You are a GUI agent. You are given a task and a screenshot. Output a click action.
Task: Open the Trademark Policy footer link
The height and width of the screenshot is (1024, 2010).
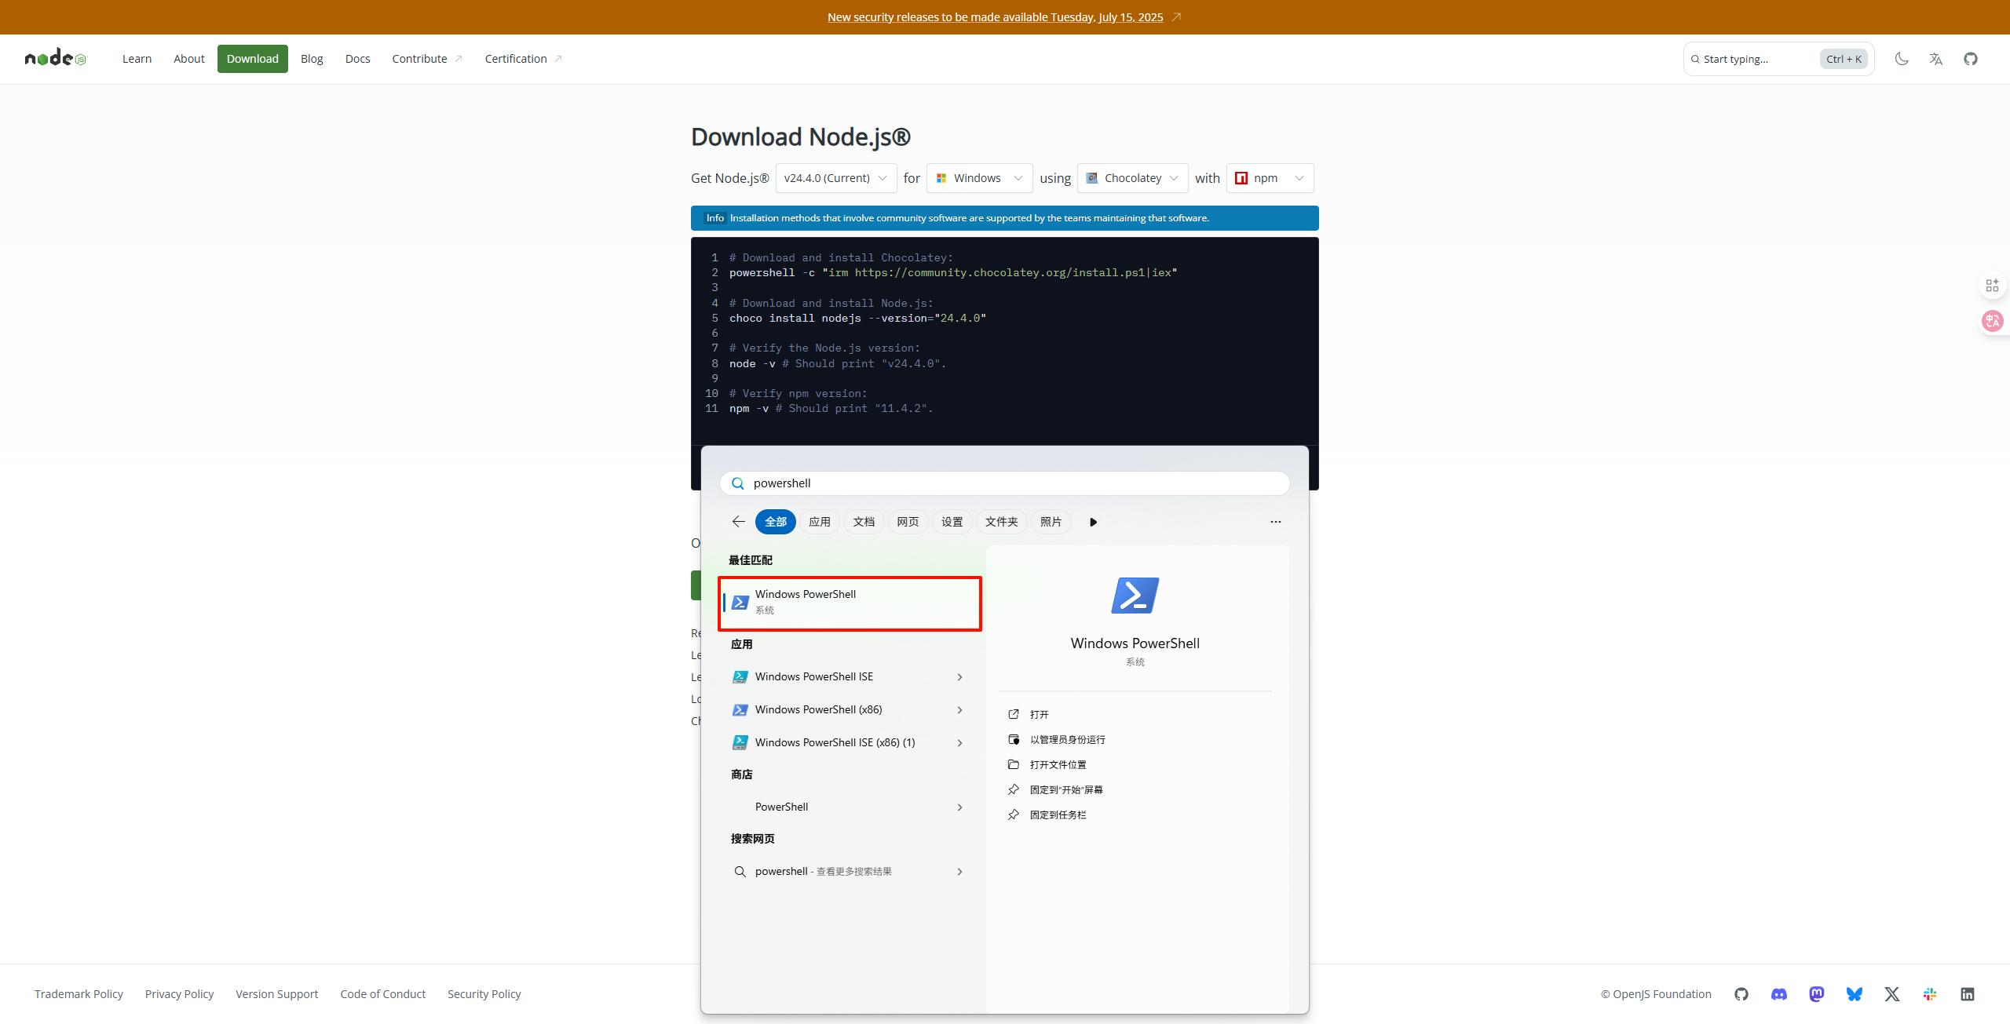click(79, 994)
